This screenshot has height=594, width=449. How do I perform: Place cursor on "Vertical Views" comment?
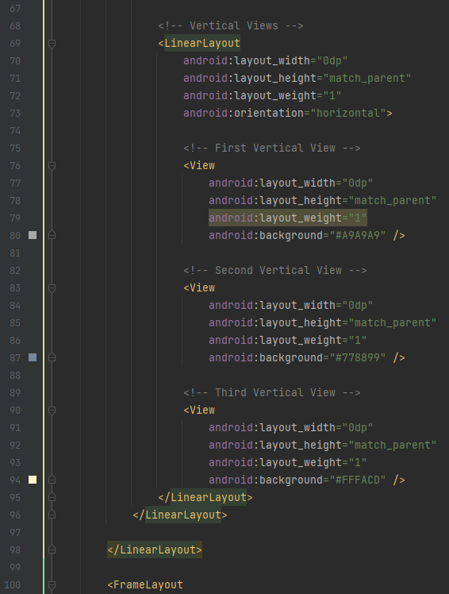pos(231,25)
